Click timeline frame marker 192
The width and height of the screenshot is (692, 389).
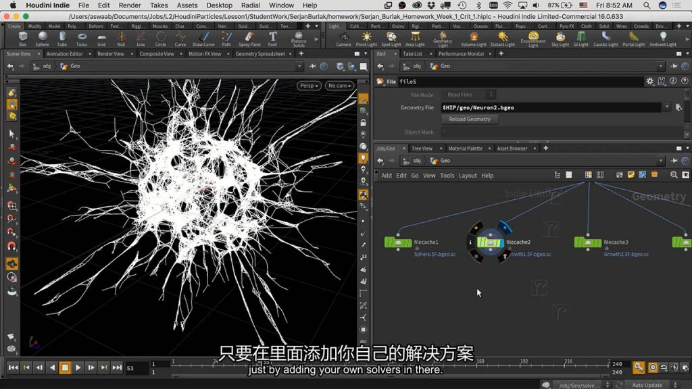coord(524,361)
